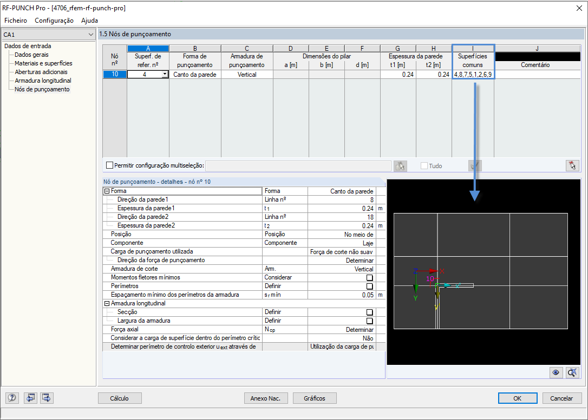This screenshot has height=420, width=588.
Task: Click the column A header
Action: point(148,48)
